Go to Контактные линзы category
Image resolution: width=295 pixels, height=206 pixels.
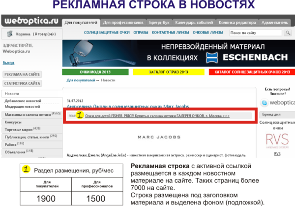(170, 33)
